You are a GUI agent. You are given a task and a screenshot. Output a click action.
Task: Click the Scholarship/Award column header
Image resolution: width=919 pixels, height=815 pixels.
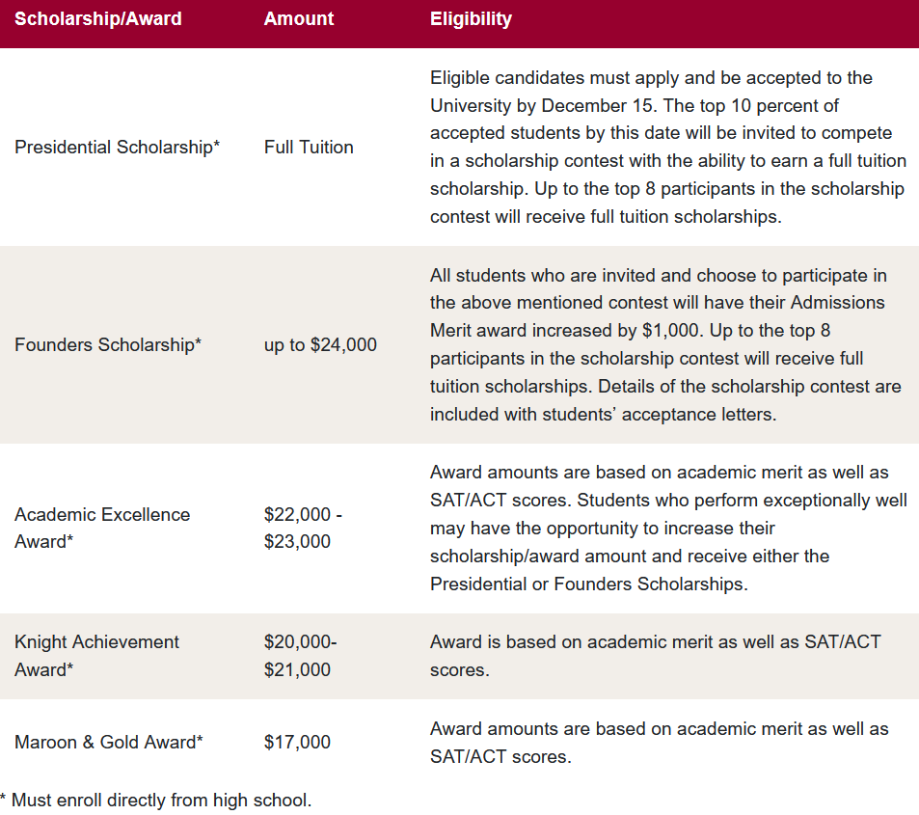[97, 19]
